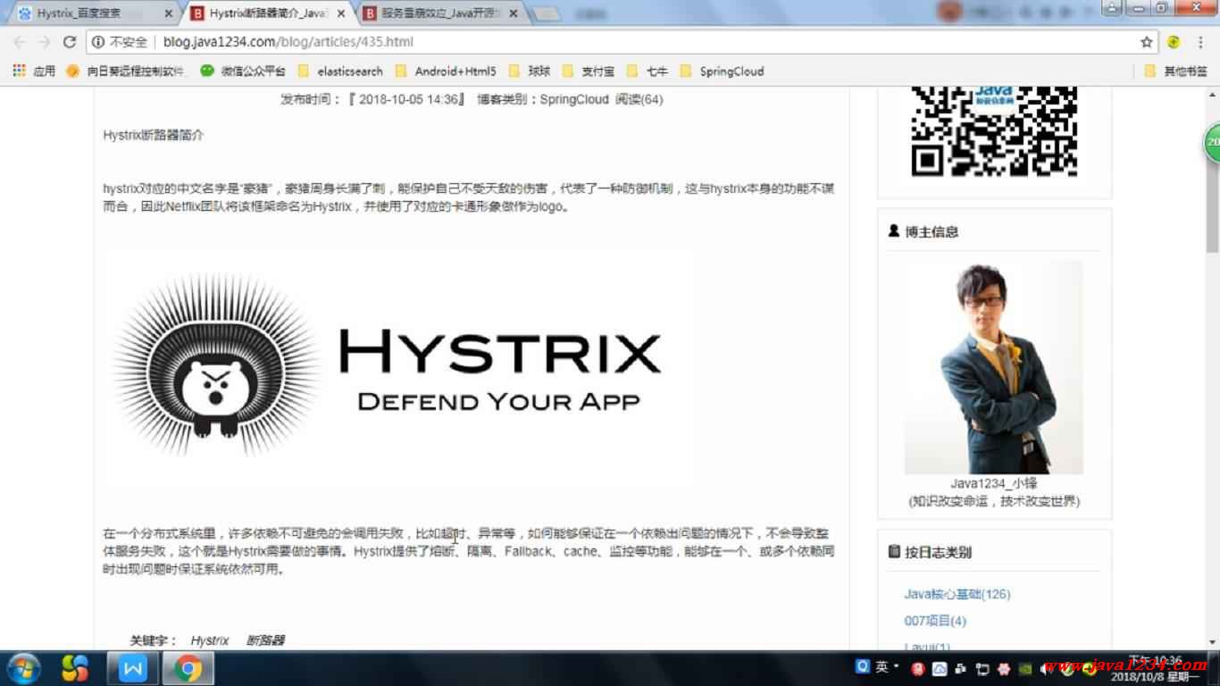Open 其他书签 folder
Image resolution: width=1220 pixels, height=686 pixels.
pos(1175,71)
